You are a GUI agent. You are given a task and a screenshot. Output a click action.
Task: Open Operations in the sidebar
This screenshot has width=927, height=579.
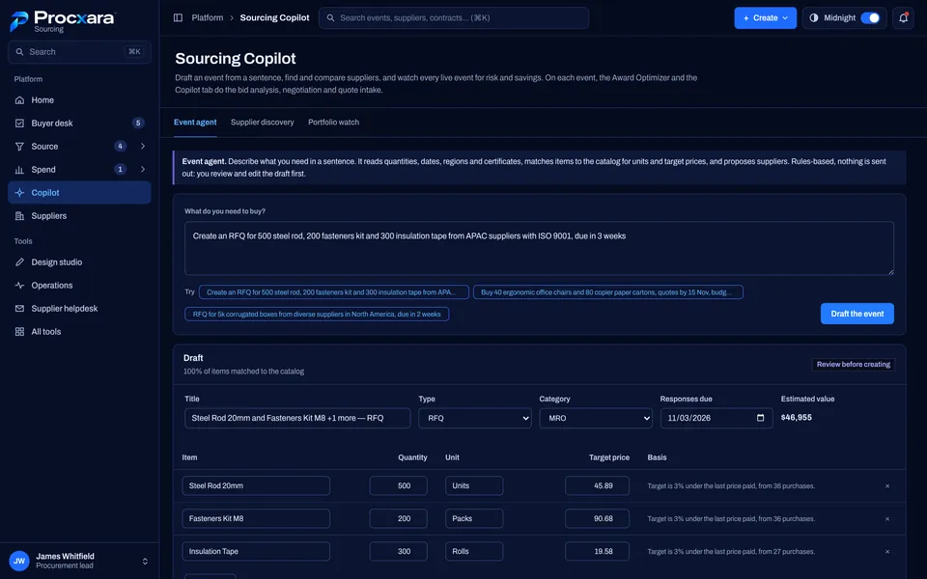pyautogui.click(x=79, y=286)
